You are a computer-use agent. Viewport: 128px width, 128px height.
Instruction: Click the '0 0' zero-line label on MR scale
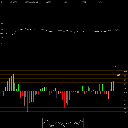pos(125,92)
